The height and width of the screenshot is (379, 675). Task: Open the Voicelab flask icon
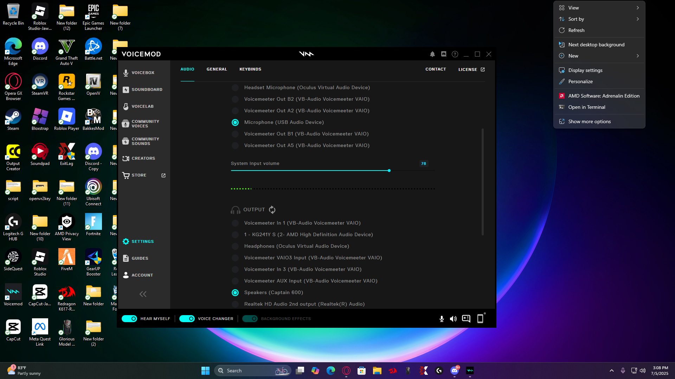[x=126, y=106]
